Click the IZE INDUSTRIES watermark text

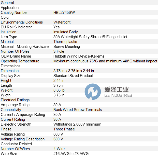[118, 95]
